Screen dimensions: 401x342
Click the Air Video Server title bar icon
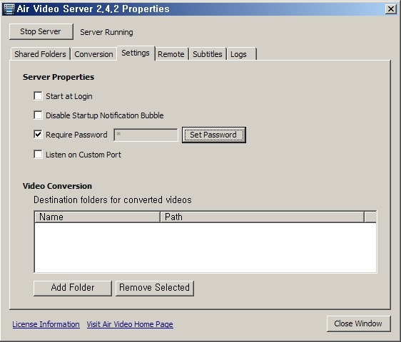coord(9,9)
